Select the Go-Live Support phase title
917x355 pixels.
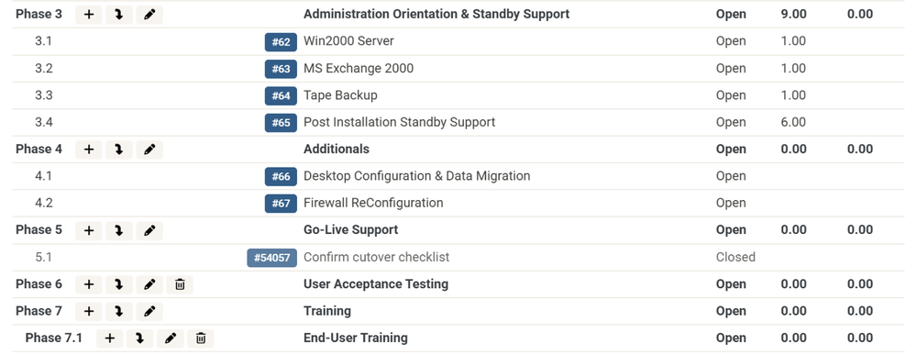click(351, 230)
